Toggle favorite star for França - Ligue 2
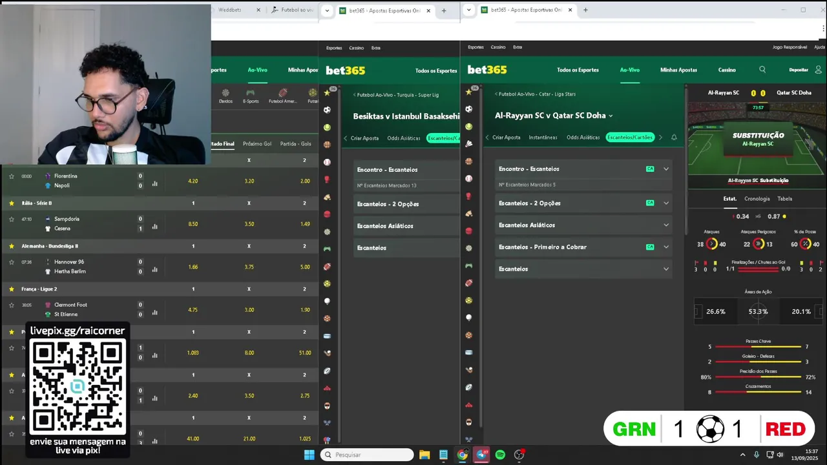 [11, 289]
